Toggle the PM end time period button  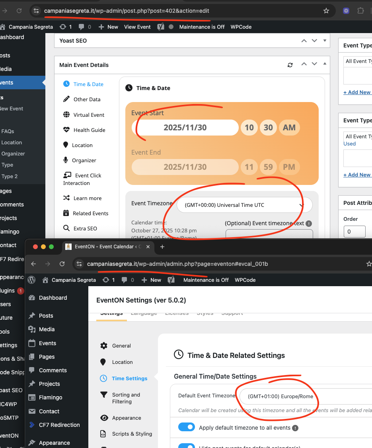[289, 167]
